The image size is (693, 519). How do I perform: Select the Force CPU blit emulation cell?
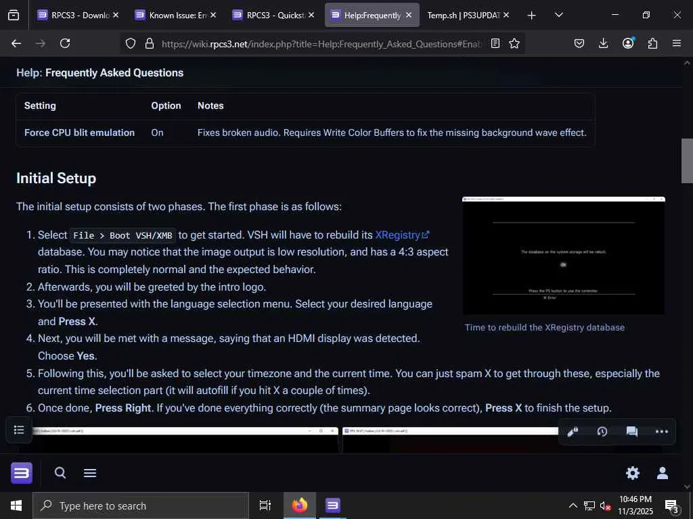pyautogui.click(x=80, y=133)
